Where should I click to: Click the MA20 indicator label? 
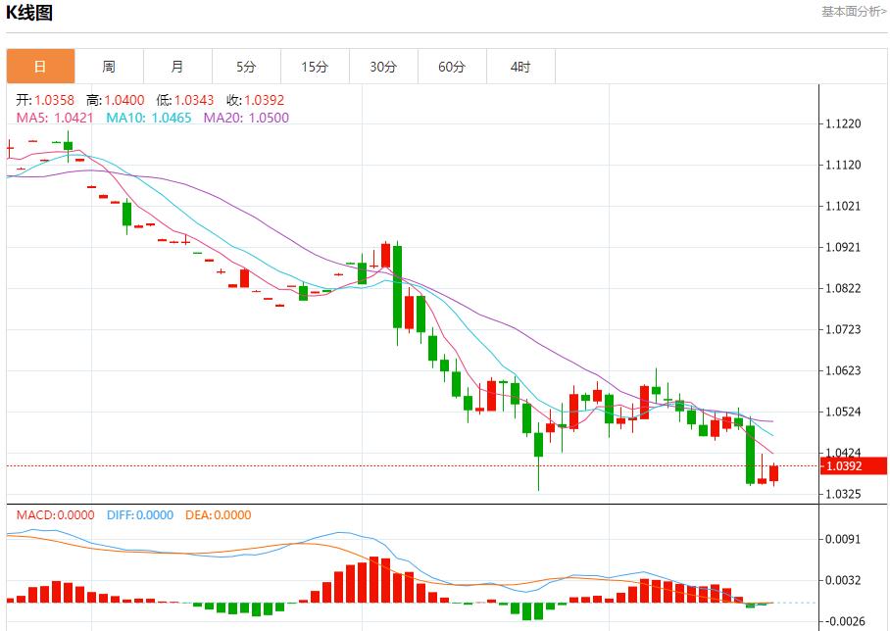point(246,118)
